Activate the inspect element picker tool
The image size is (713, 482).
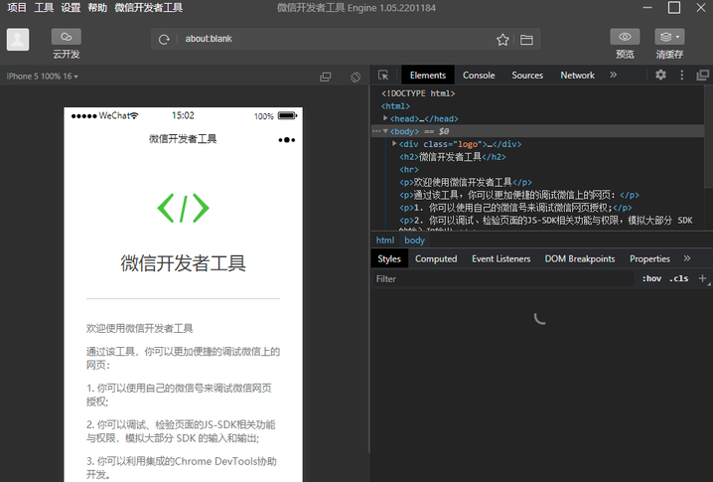(x=383, y=76)
